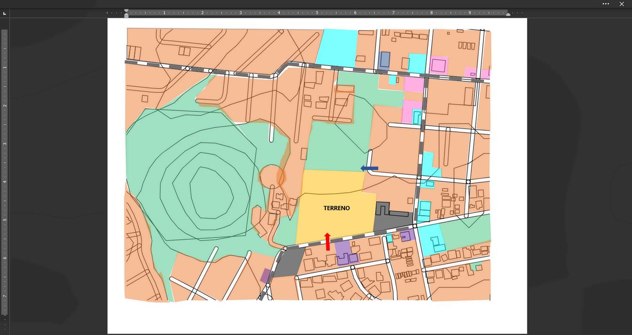Select the first line indent marker
This screenshot has width=632, height=335.
(x=126, y=10)
